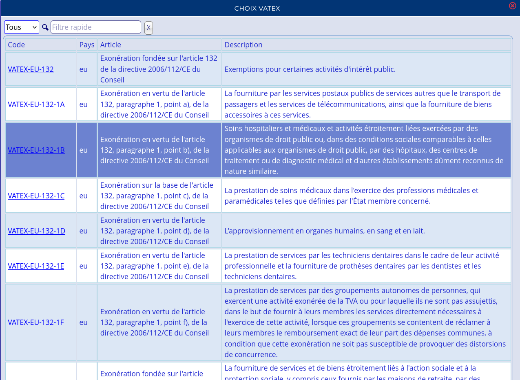
Task: Click the VATEX-EU-132-1D link
Action: tap(36, 231)
